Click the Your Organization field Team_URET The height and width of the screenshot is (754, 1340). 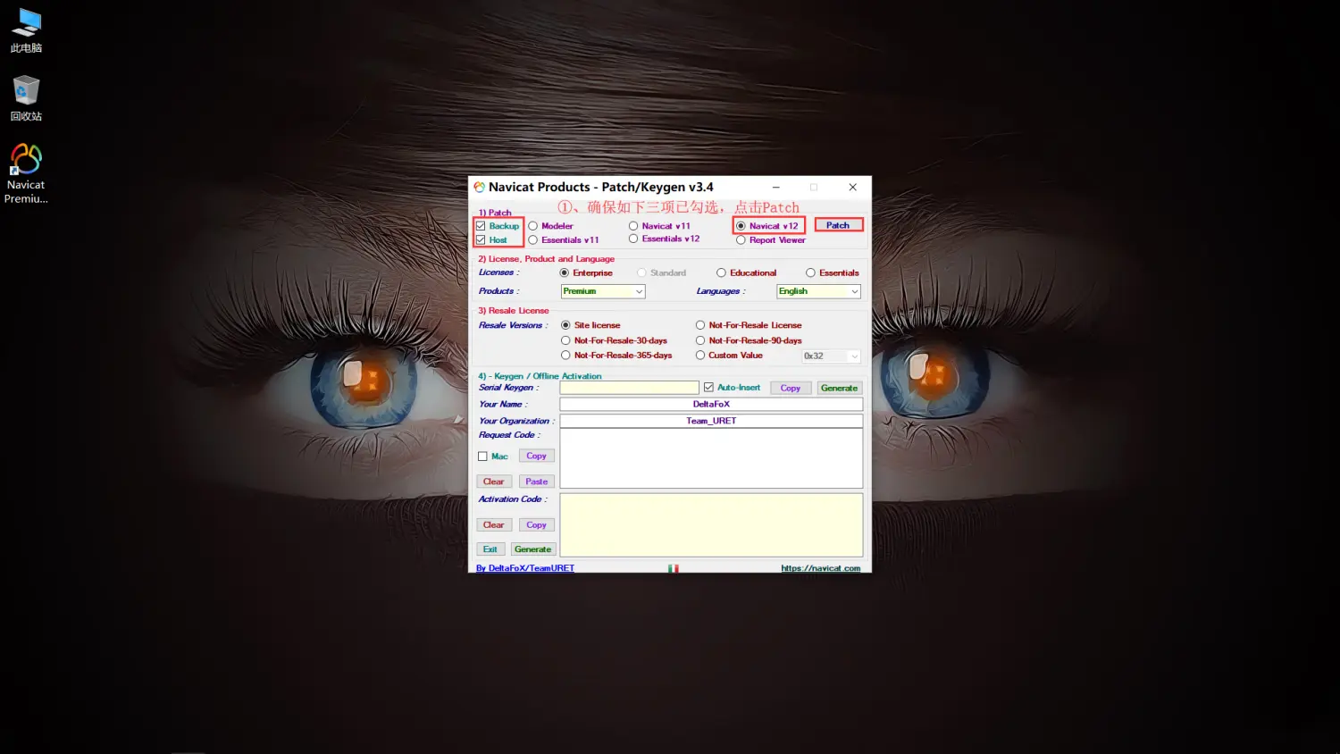click(711, 421)
